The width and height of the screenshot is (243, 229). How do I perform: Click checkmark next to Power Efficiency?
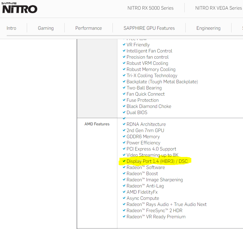(124, 142)
